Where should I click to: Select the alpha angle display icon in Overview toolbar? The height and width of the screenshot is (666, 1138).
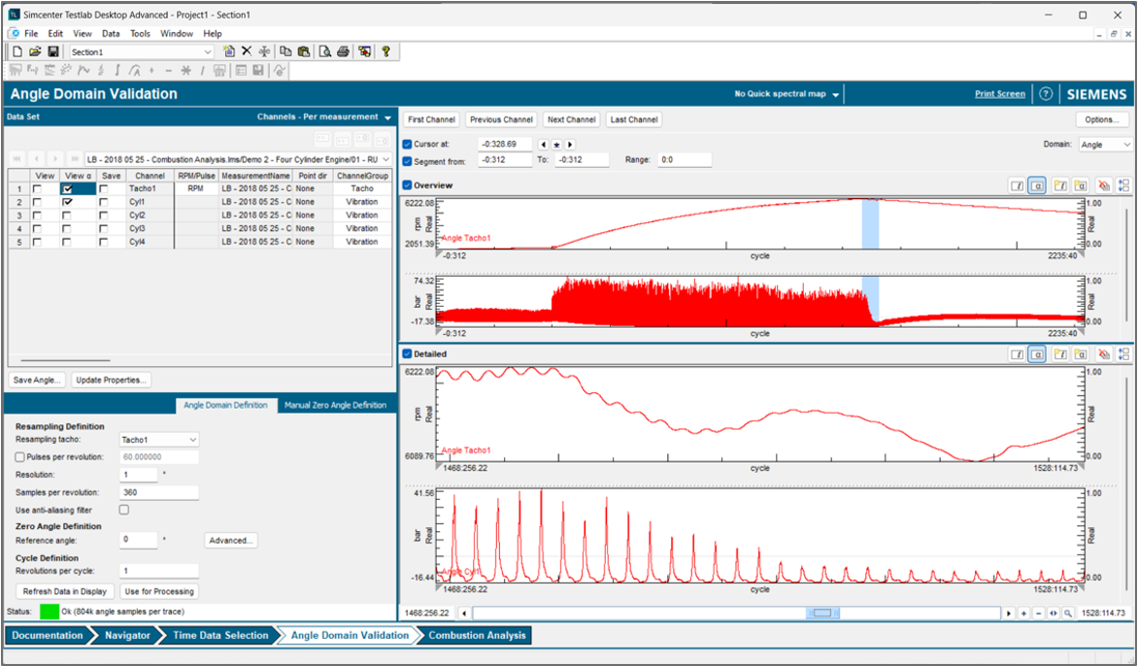tap(1037, 185)
